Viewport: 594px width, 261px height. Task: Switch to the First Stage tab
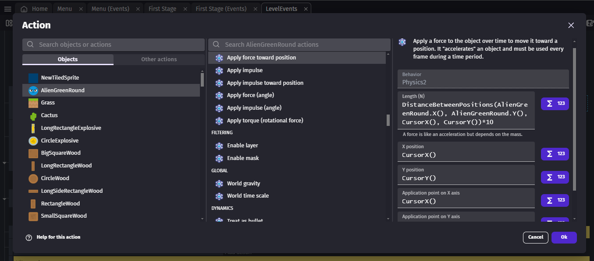tap(162, 9)
